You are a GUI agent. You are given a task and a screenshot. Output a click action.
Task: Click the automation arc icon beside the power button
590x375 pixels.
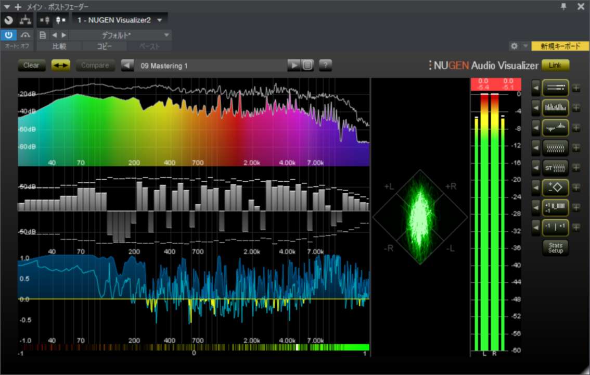25,35
